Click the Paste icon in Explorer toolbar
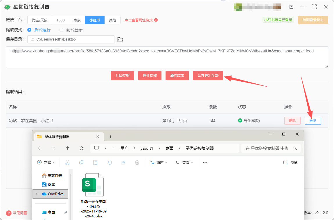Viewport: 334px width, 220px height. (95, 162)
